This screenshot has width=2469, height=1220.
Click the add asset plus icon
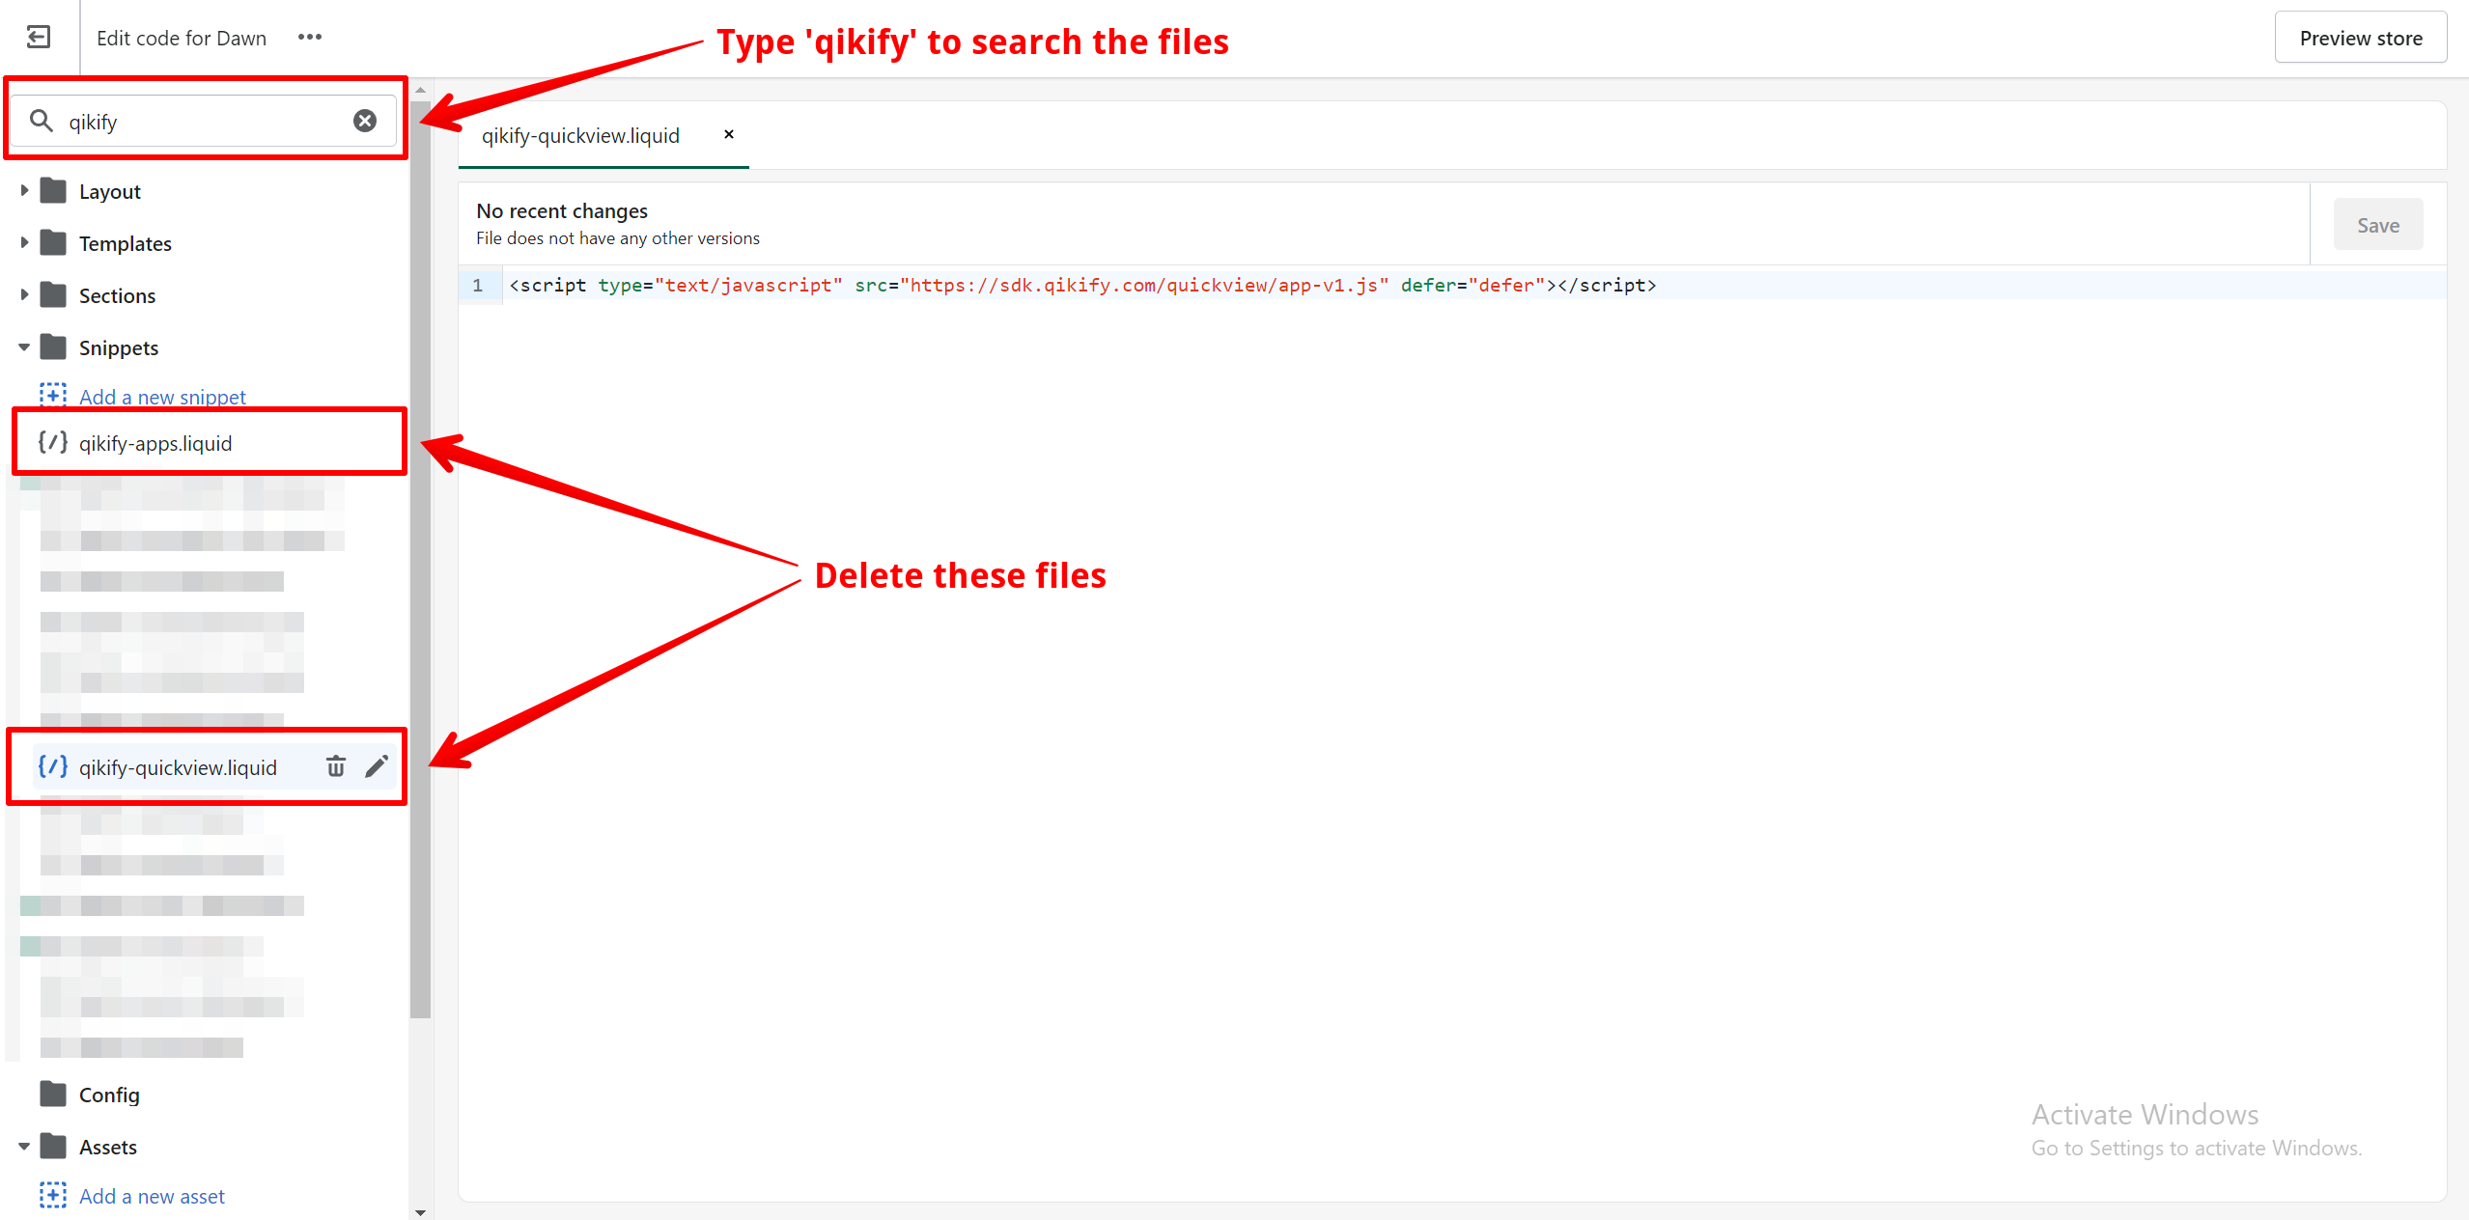(x=53, y=1195)
